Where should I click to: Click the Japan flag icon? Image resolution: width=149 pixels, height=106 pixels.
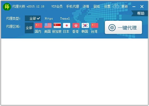pos(66,25)
